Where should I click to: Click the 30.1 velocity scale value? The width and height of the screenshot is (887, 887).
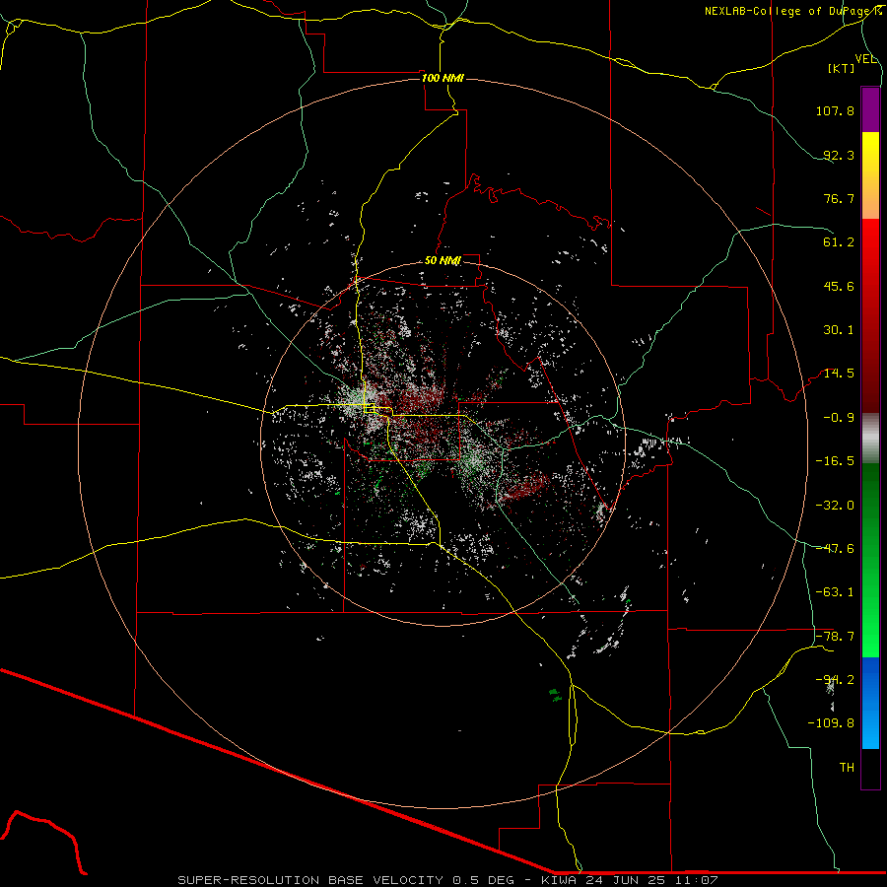(x=839, y=330)
